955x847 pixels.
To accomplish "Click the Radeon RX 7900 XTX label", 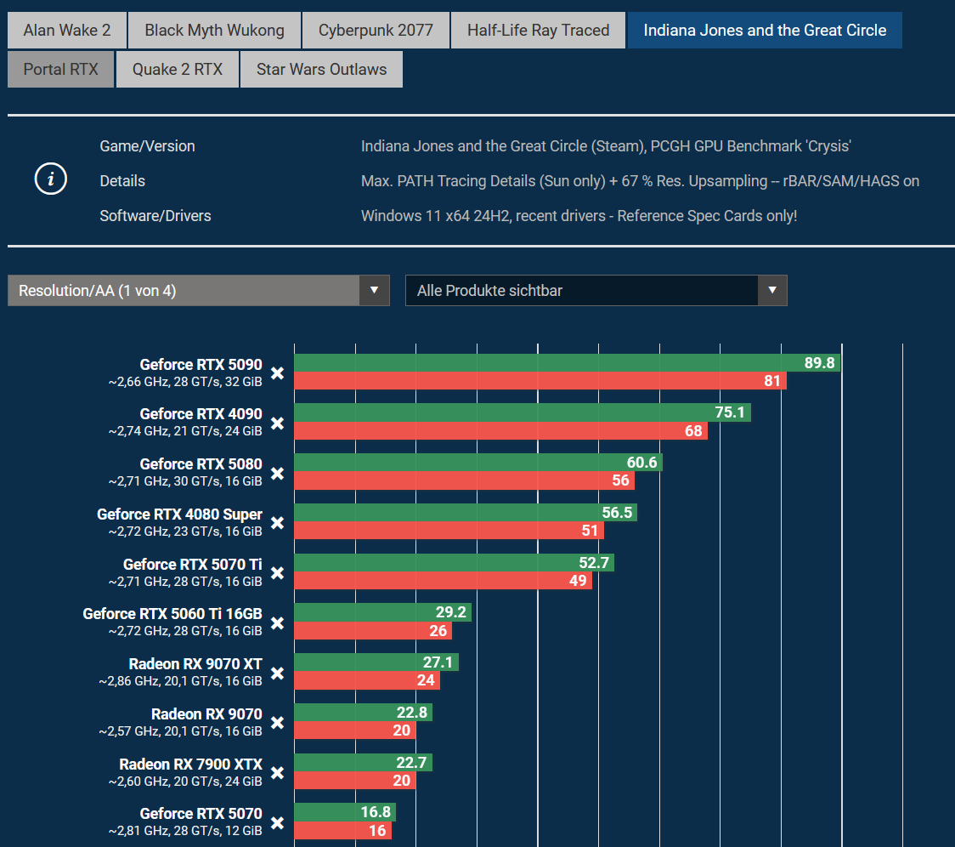I will click(x=190, y=764).
